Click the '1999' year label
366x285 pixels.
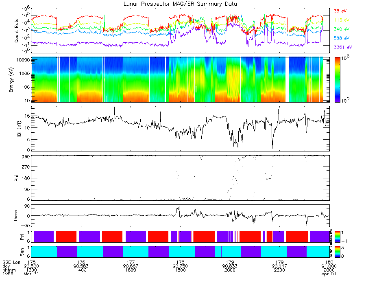pyautogui.click(x=8, y=274)
